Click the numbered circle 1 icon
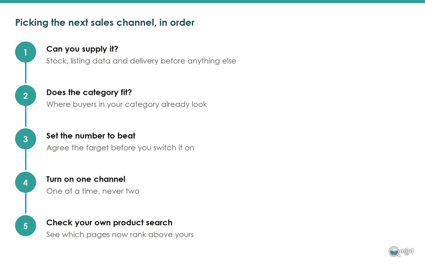 point(25,52)
